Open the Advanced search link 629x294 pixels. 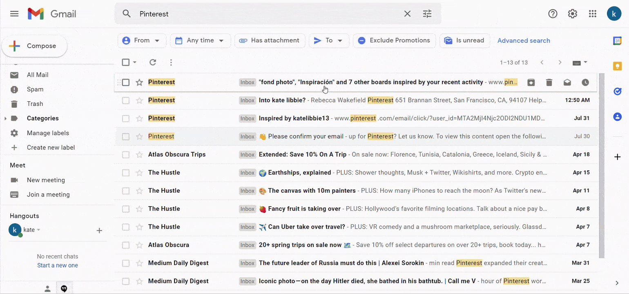click(524, 40)
